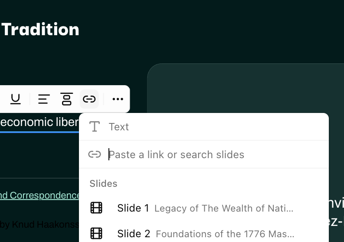The width and height of the screenshot is (344, 242).
Task: Open the vertical alignment option icon
Action: pyautogui.click(x=66, y=99)
